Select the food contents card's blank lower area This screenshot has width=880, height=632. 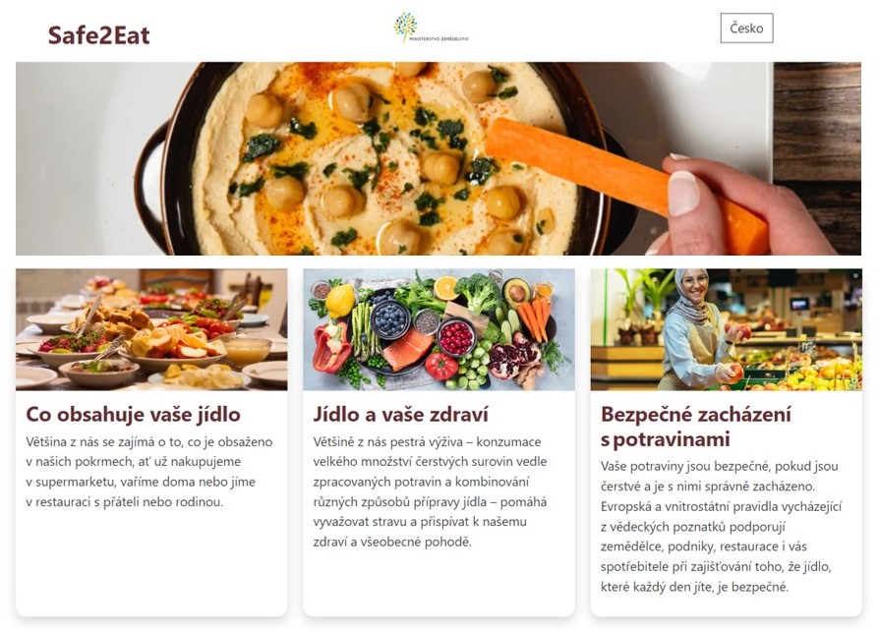point(151,561)
